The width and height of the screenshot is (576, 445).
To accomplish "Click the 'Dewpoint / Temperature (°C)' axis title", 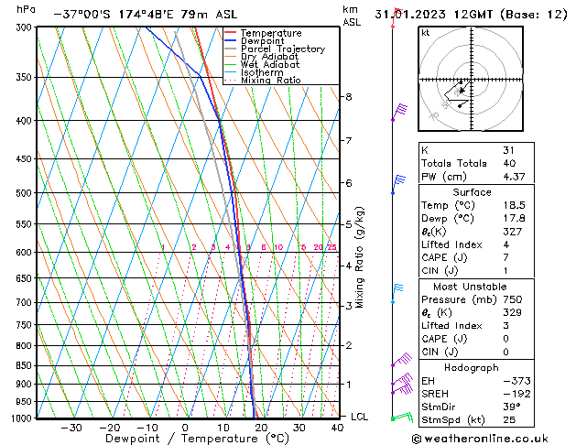I will tap(197, 439).
